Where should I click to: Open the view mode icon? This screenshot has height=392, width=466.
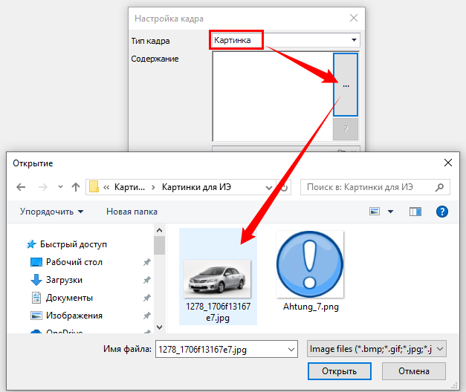coord(375,212)
